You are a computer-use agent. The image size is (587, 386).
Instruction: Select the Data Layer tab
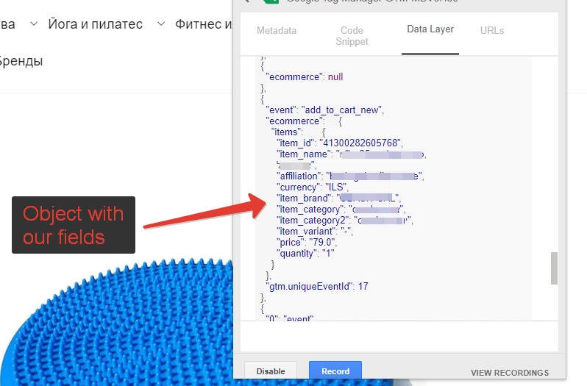pyautogui.click(x=430, y=29)
